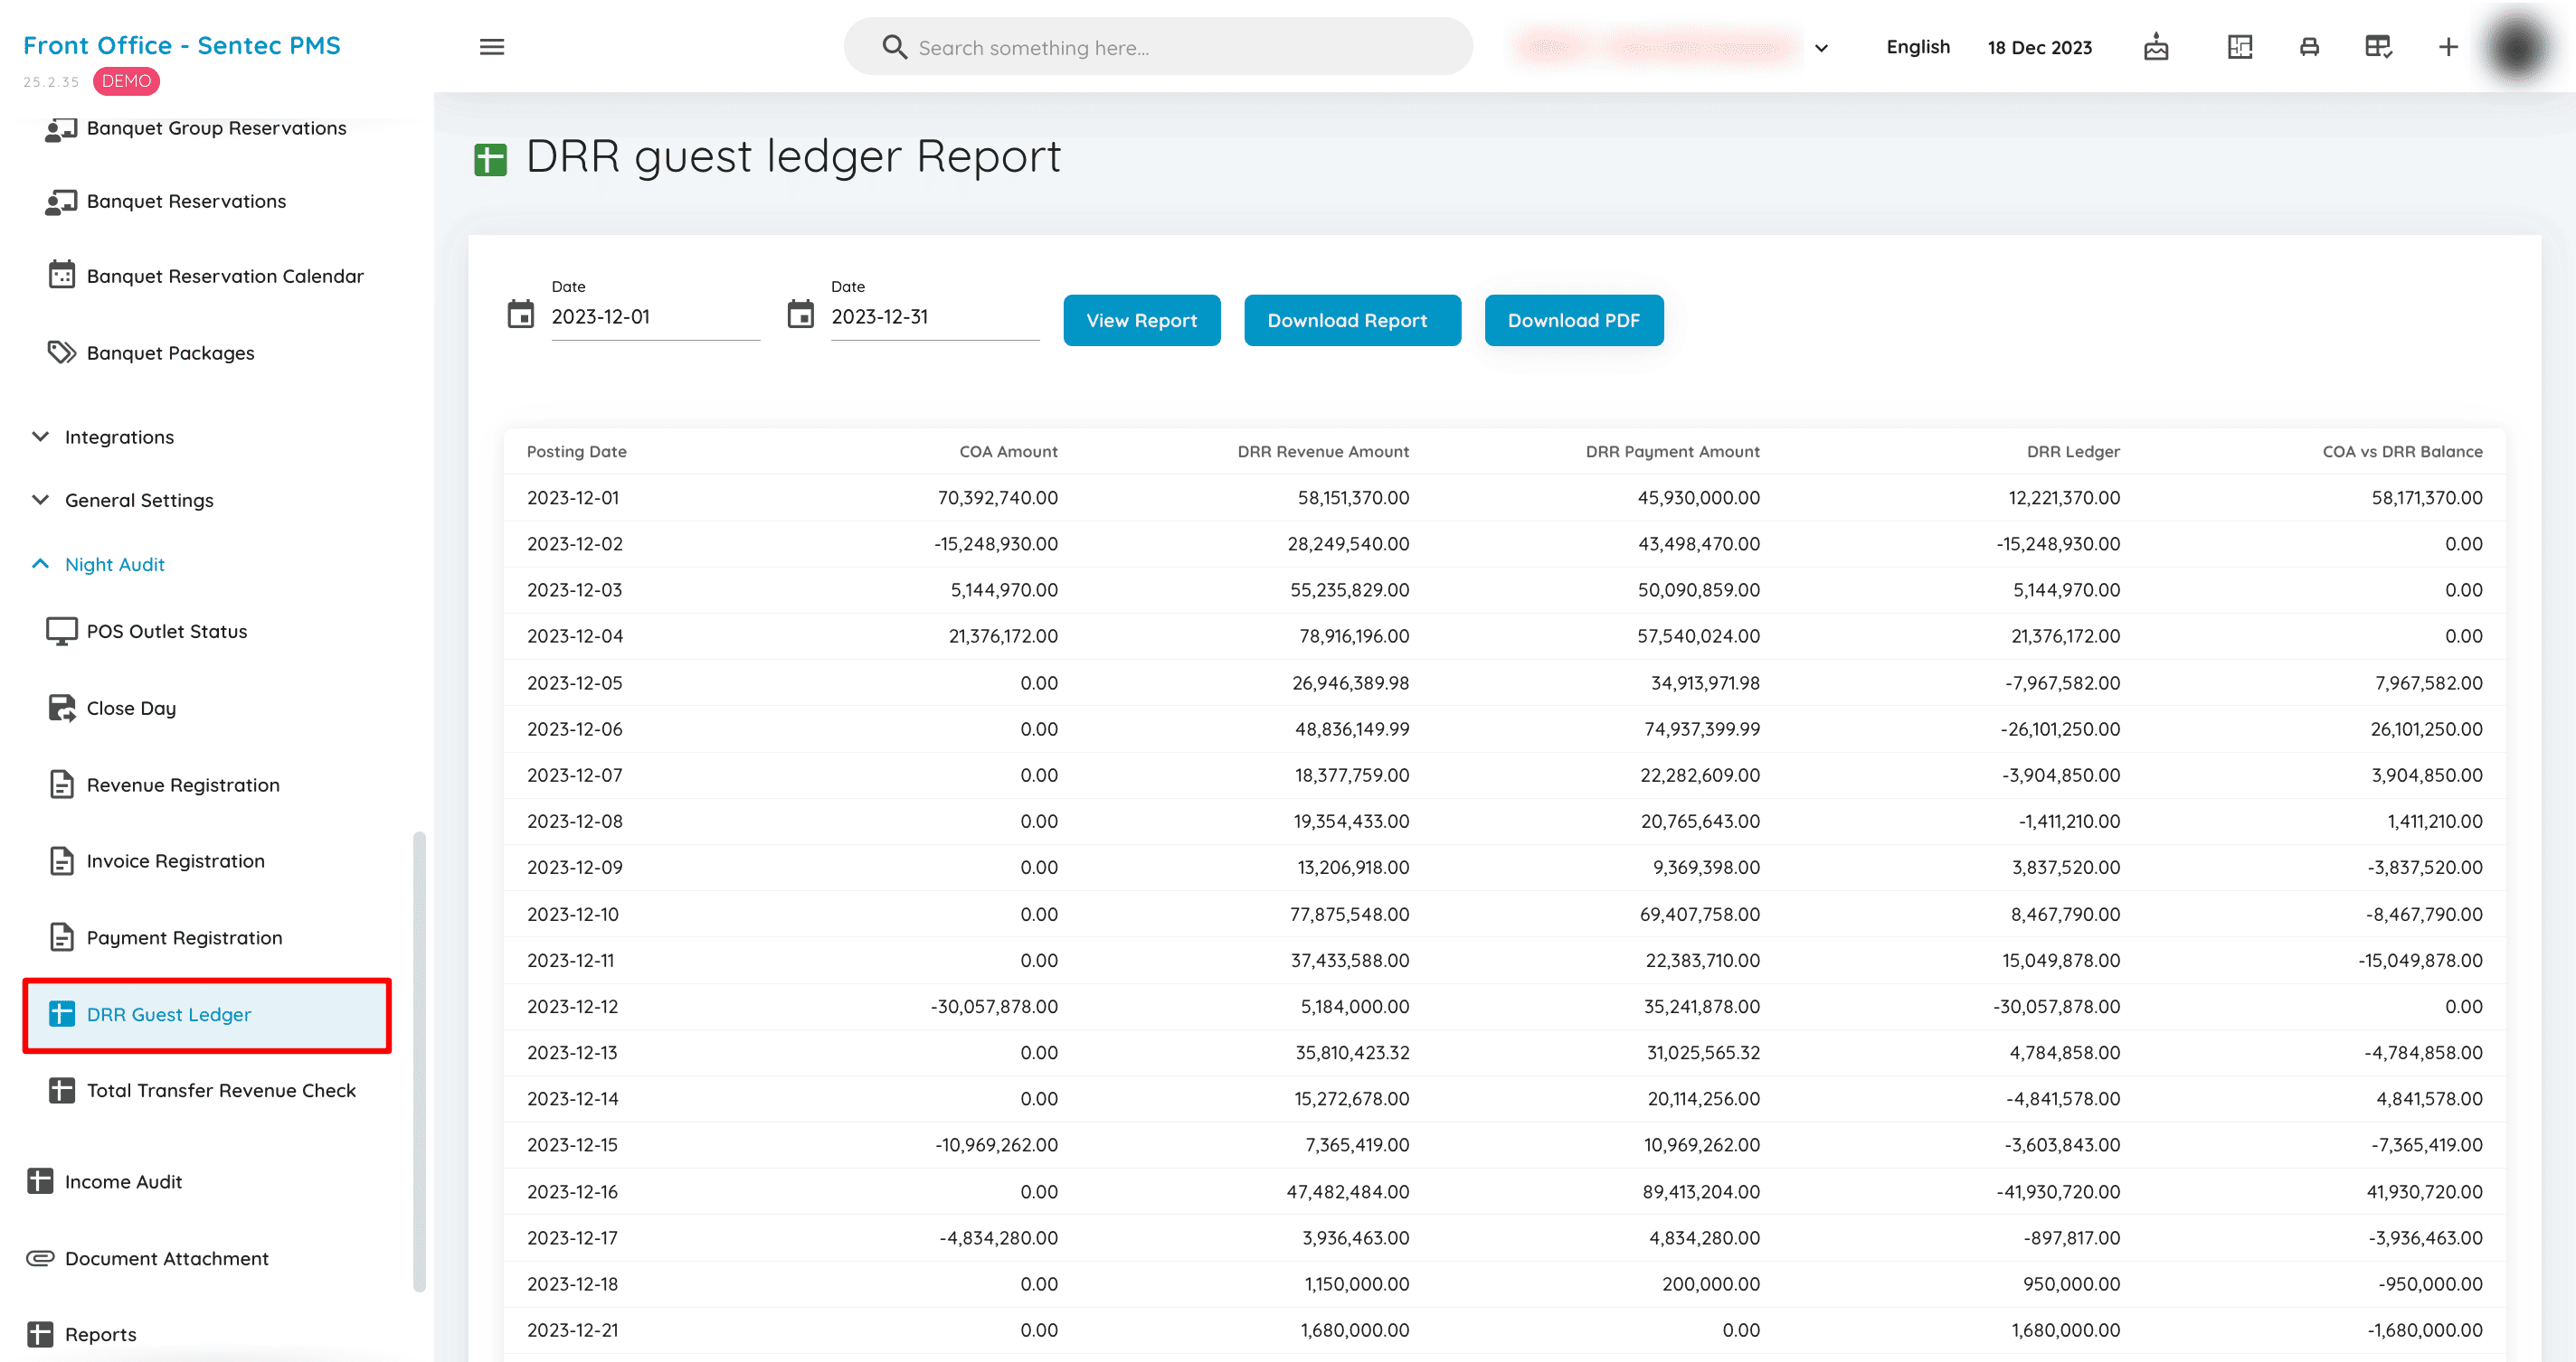The height and width of the screenshot is (1362, 2576).
Task: Click the Download Report button
Action: 1352,321
